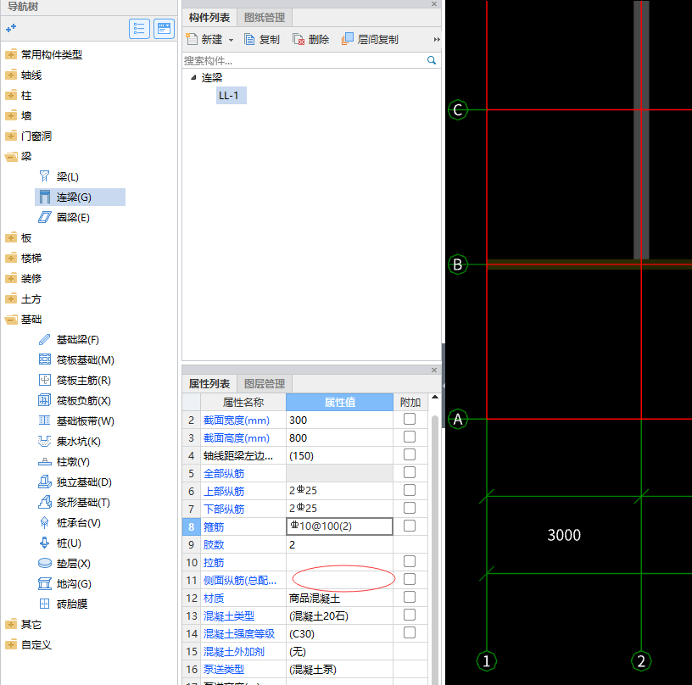Click the search magnifier icon
The width and height of the screenshot is (692, 685).
[x=432, y=60]
